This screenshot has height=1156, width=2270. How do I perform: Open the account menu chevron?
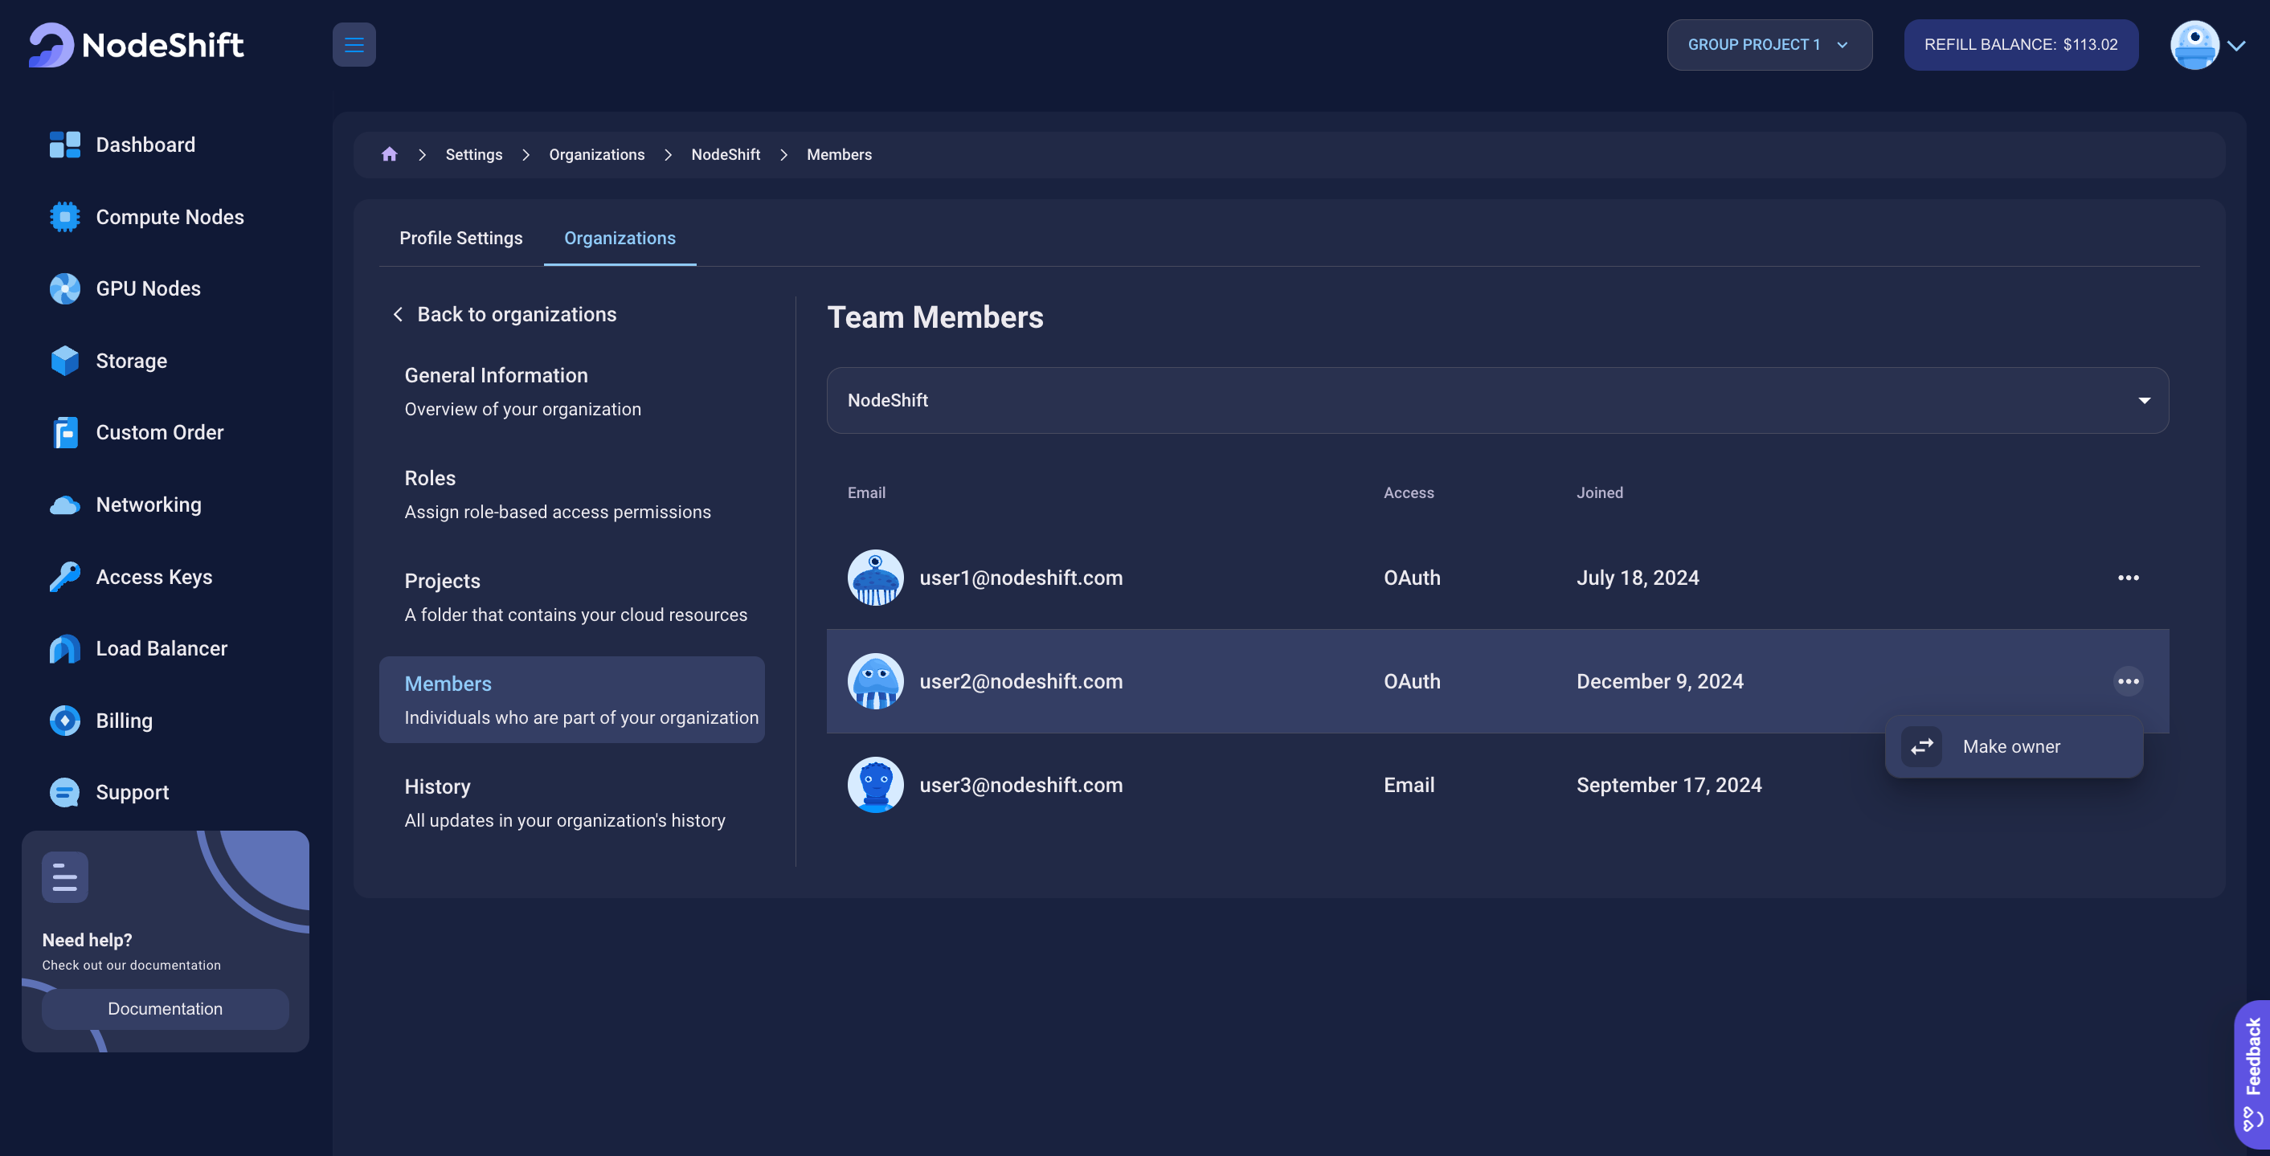[2235, 46]
